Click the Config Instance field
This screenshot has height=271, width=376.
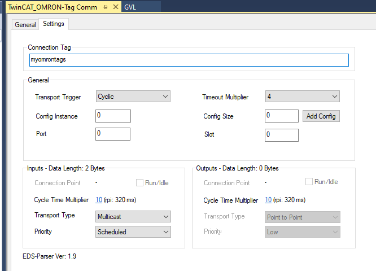pos(113,116)
